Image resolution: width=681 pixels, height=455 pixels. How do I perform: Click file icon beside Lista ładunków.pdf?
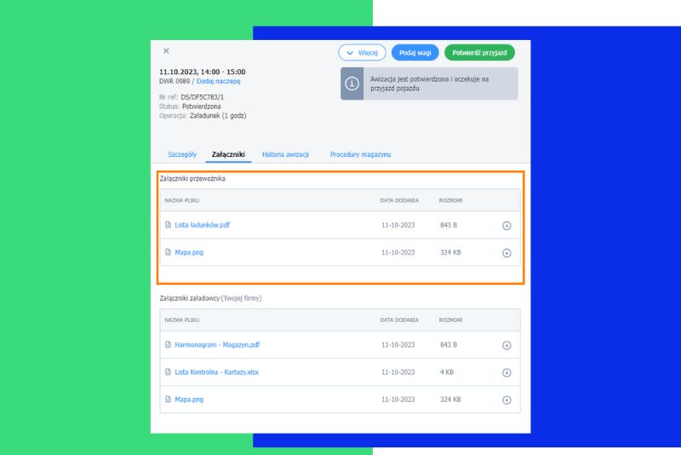point(169,225)
